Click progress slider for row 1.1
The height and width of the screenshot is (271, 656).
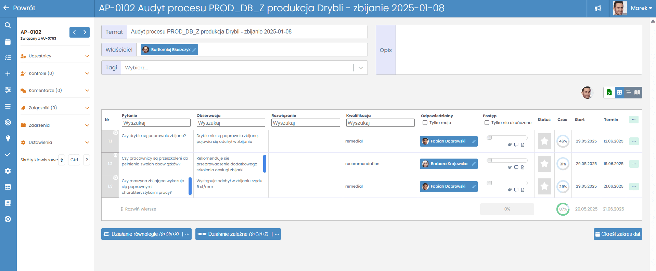[x=507, y=138]
